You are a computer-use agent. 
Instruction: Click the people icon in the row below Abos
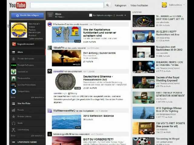[13, 59]
